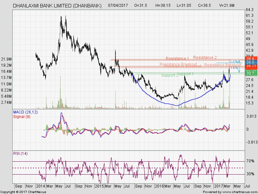The width and height of the screenshot is (258, 194).
Task: Click the 52.1 price axis label
Action: [250, 33]
